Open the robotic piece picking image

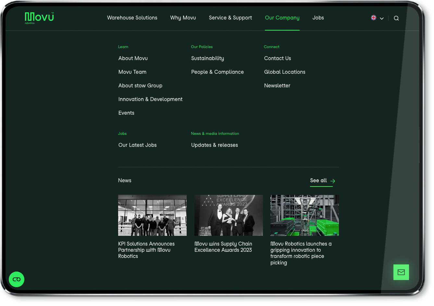click(x=304, y=215)
